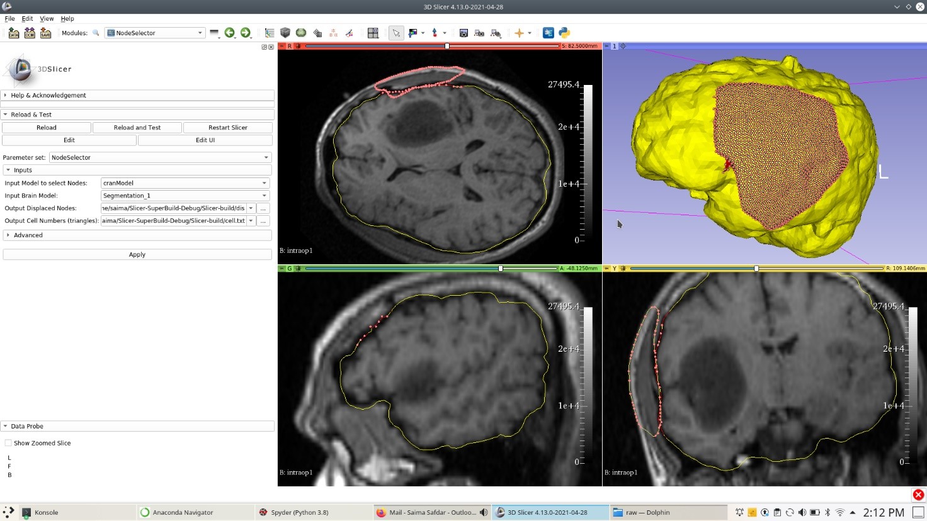Click the Restart Slicer button

[x=228, y=128]
